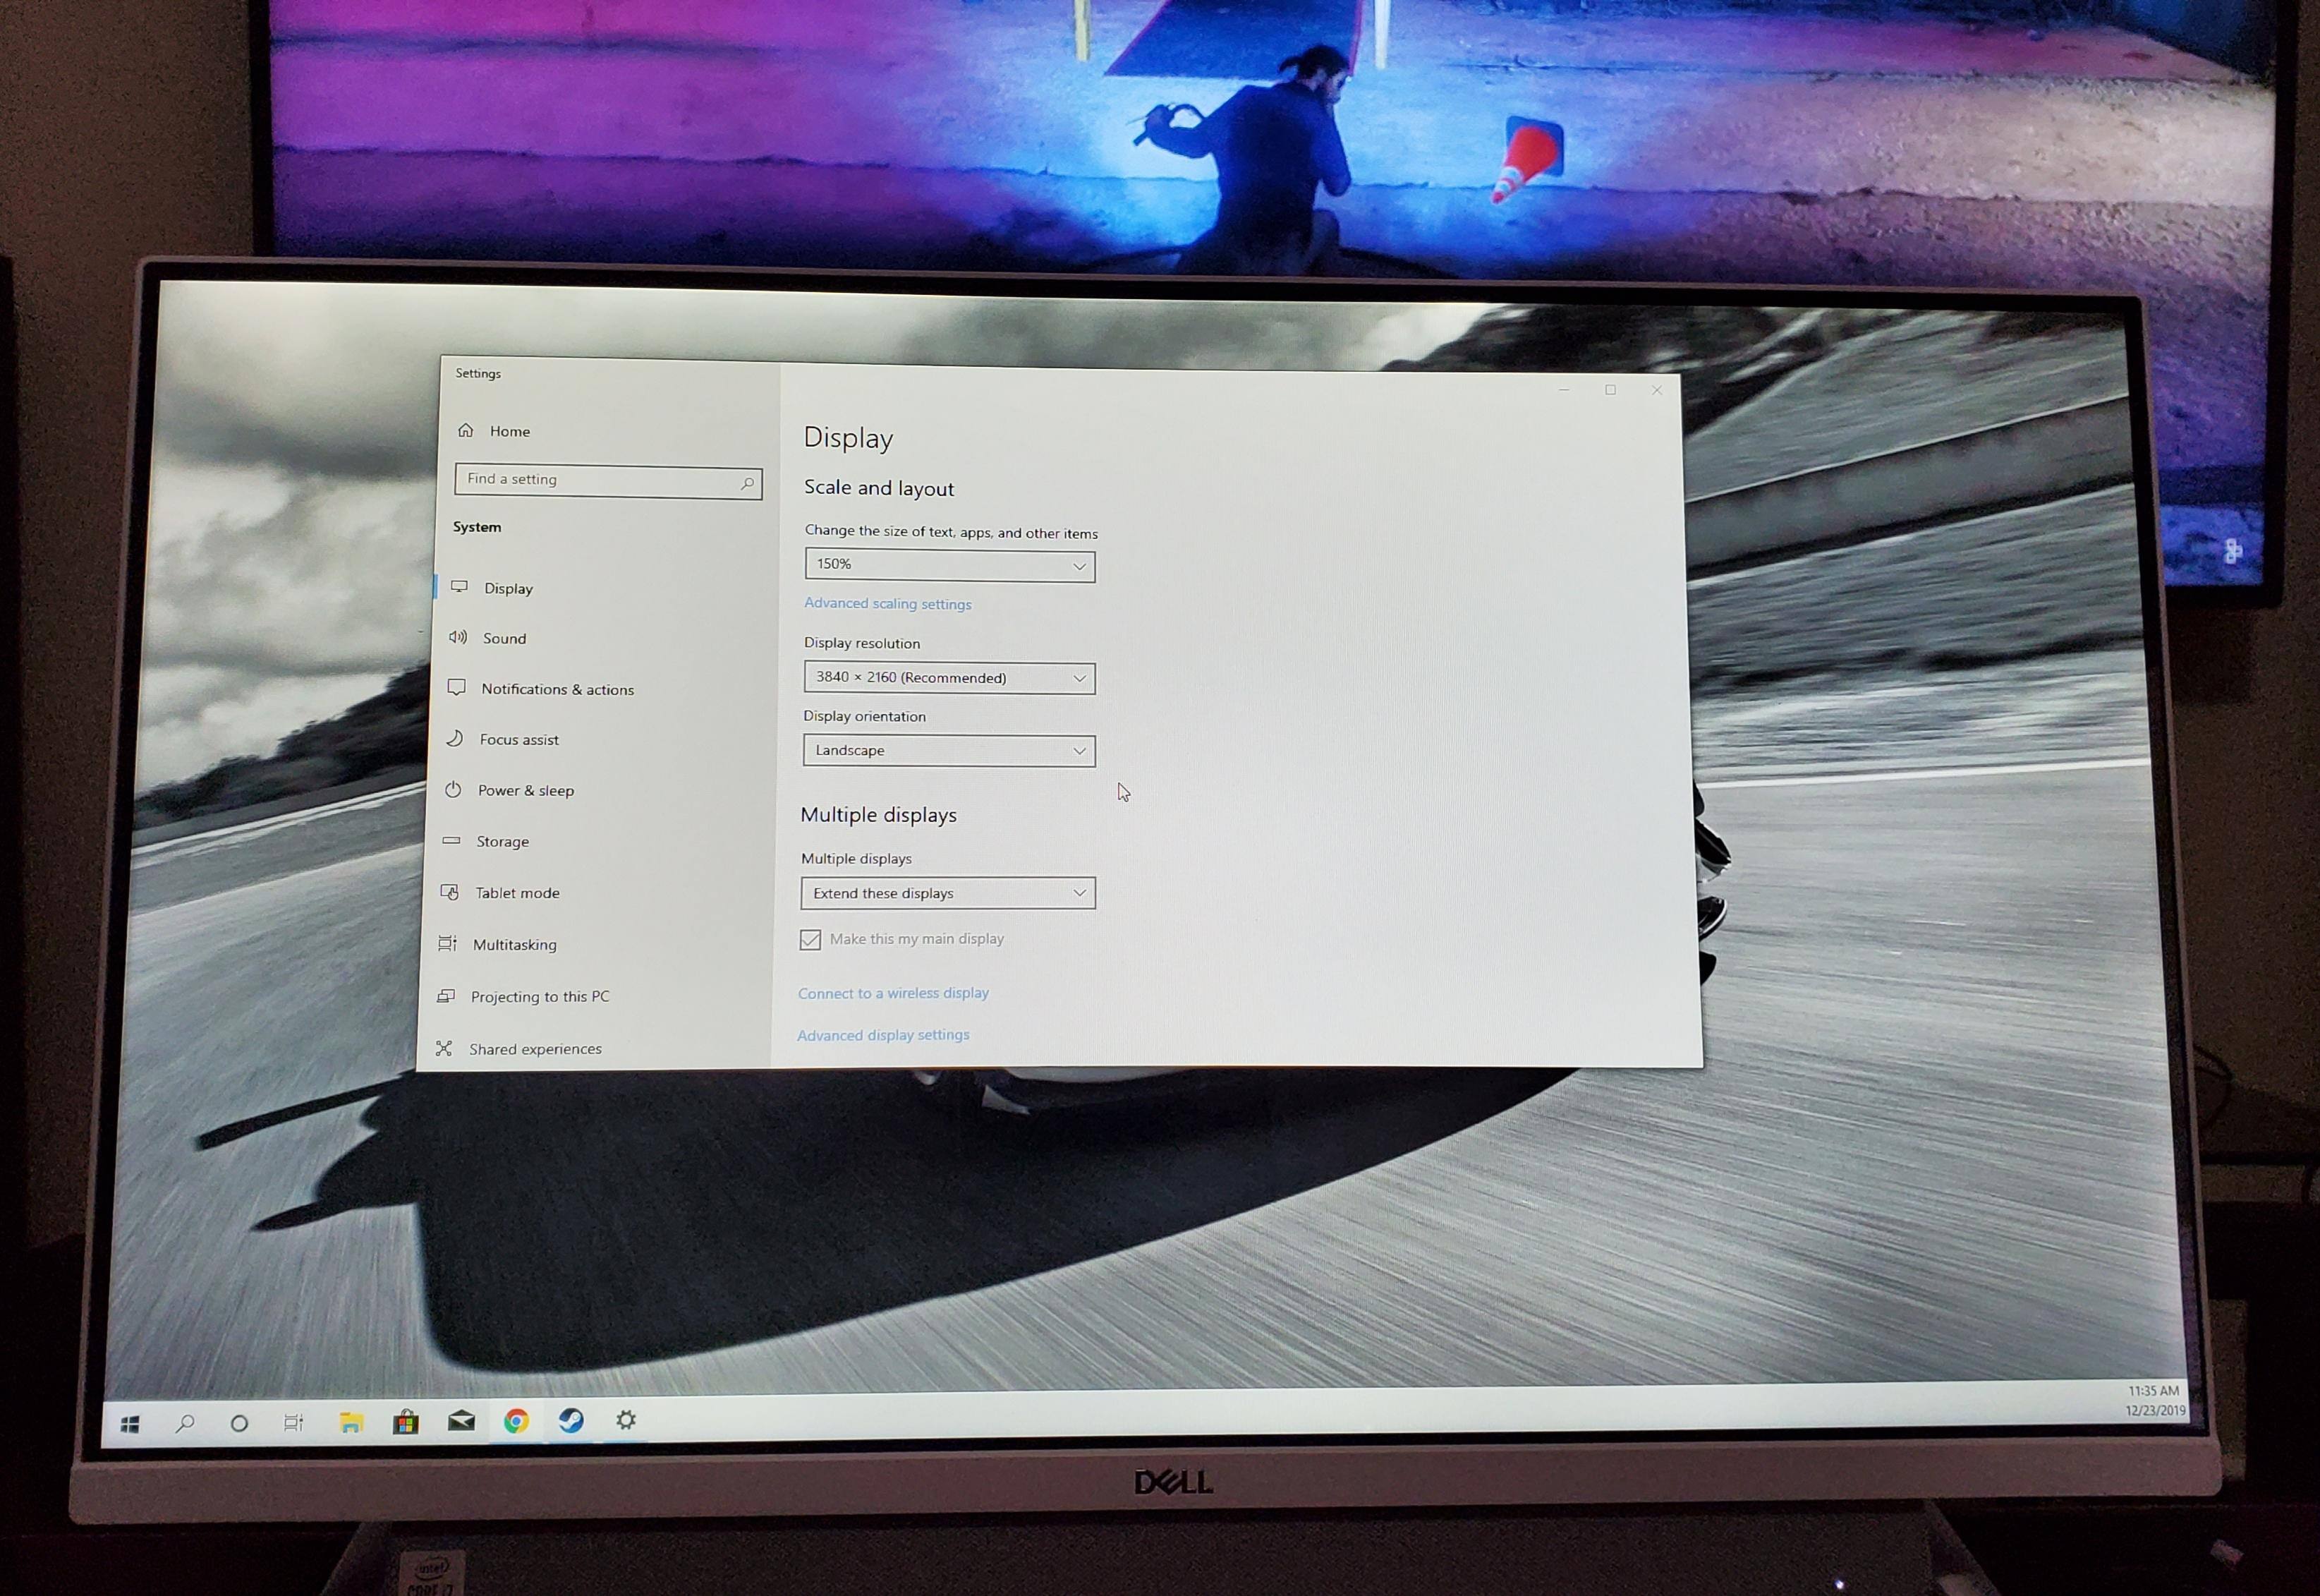Open Steam from the taskbar
2320x1596 pixels.
(571, 1421)
